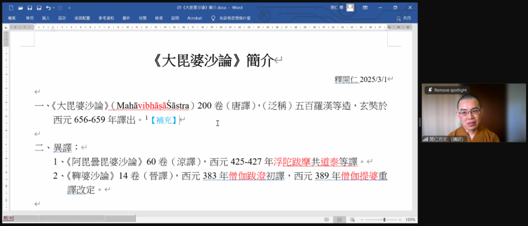The image size is (528, 226).
Task: Open the ribbon display options icon
Action: 365,8
